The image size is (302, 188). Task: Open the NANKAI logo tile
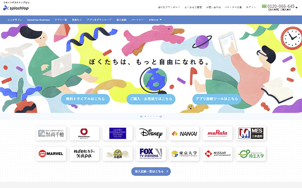click(184, 133)
